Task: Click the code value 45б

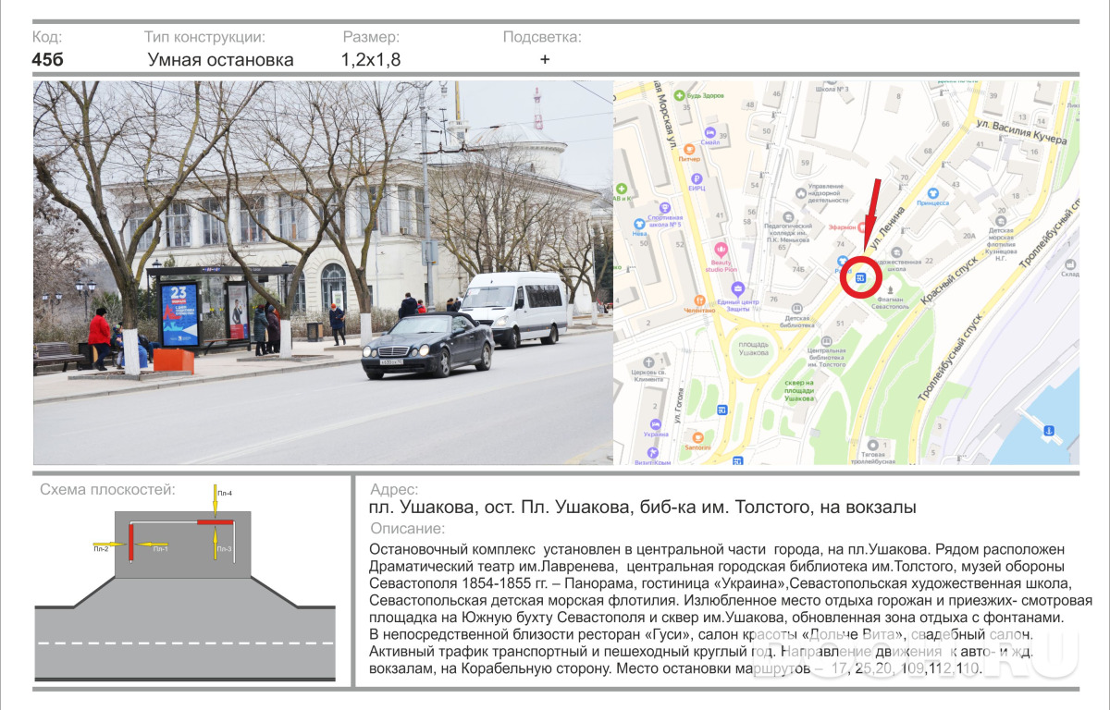Action: 48,60
